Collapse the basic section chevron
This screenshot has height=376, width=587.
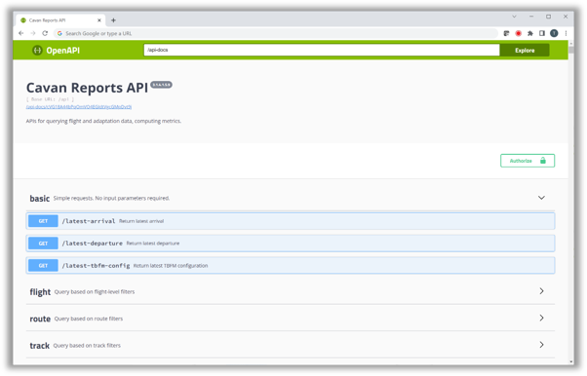tap(541, 198)
